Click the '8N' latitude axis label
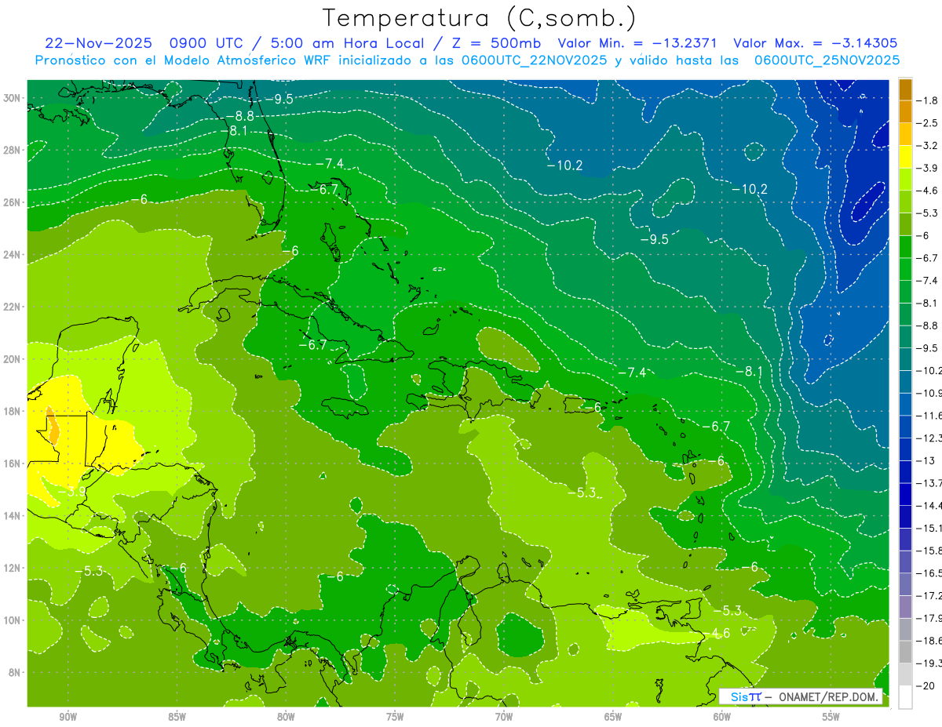 [14, 672]
